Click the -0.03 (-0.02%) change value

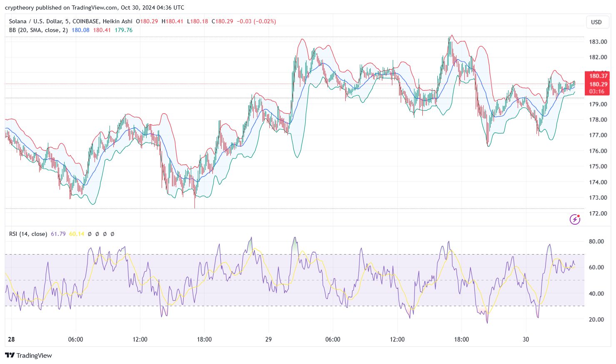[x=256, y=21]
